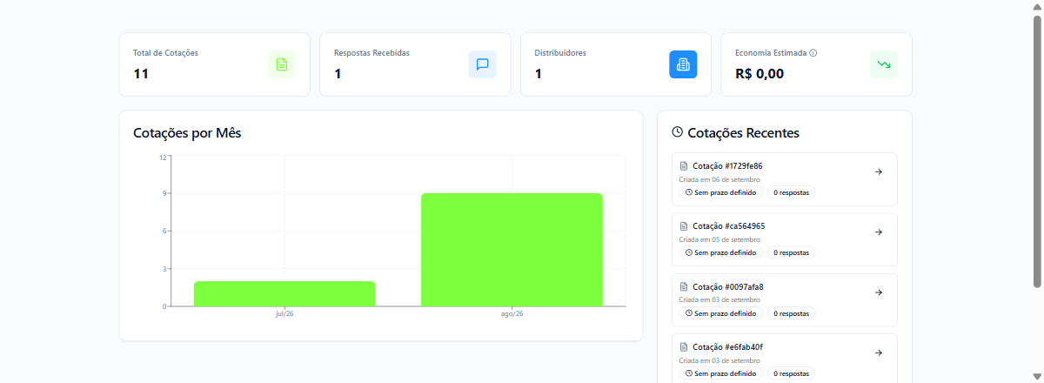Viewport: 1044px width, 383px height.
Task: Open Cotação #1729fe86 via its arrow
Action: coord(879,171)
